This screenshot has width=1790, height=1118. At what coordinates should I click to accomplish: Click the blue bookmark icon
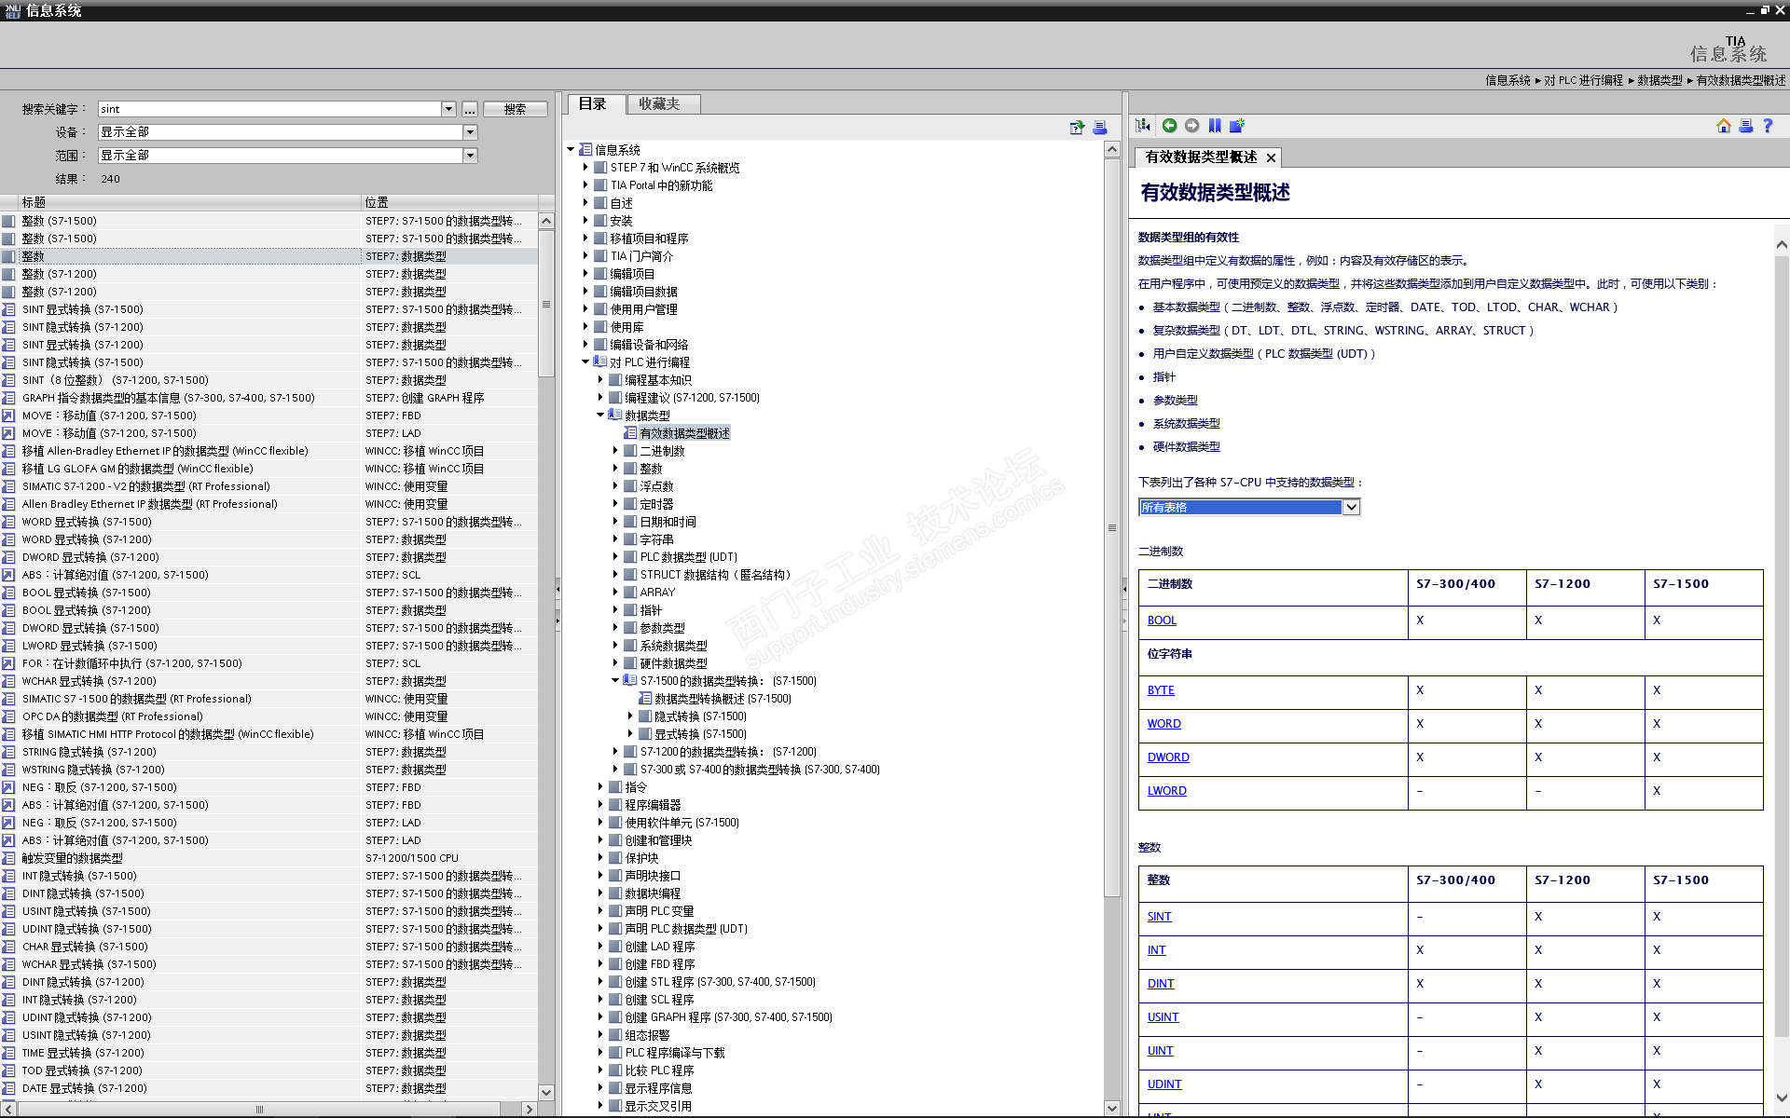coord(1215,126)
